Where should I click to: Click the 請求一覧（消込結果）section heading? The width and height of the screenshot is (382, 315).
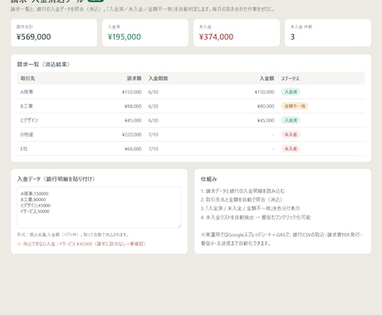pyautogui.click(x=43, y=65)
